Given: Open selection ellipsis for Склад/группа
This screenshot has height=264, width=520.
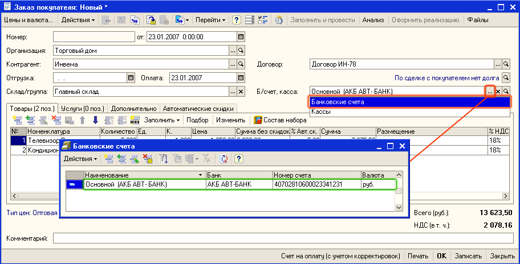Looking at the screenshot, I should tap(233, 92).
